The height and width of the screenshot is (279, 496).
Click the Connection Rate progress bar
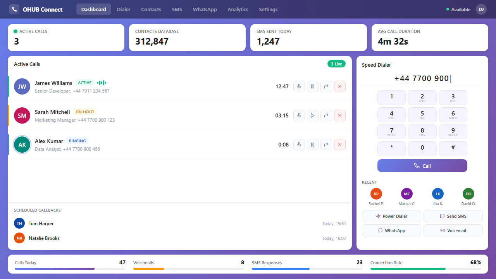click(x=426, y=269)
